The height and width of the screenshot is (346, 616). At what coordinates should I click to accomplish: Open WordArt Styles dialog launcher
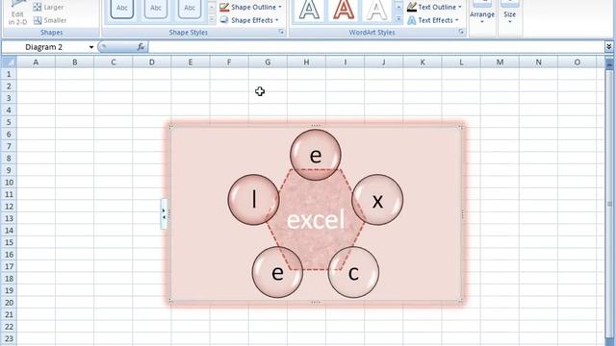click(461, 32)
